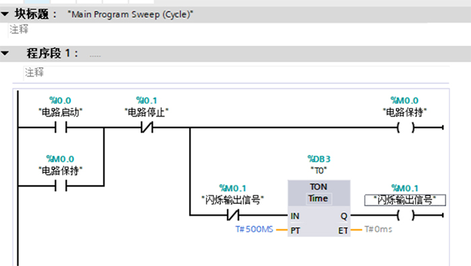Screen dimensions: 471x266
Task: Click the %DB3 timer data block address
Action: pyautogui.click(x=319, y=159)
